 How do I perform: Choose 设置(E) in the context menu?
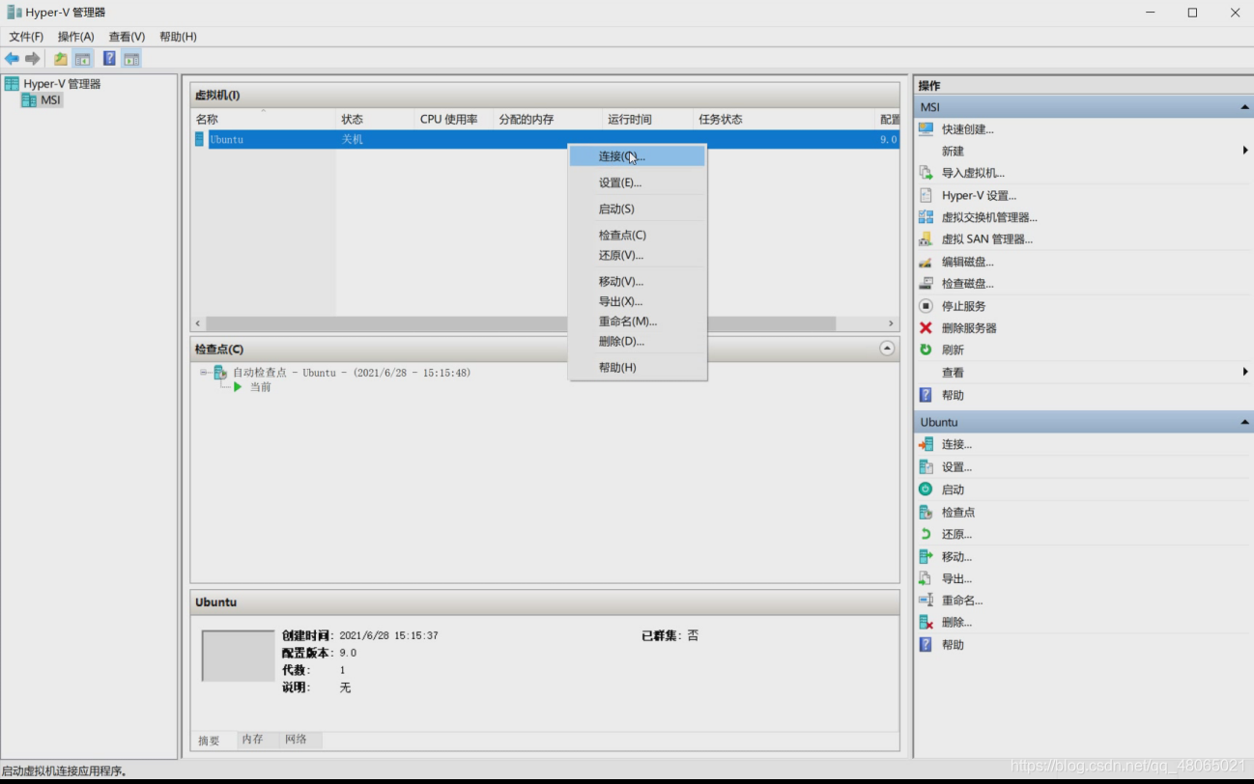pos(637,182)
